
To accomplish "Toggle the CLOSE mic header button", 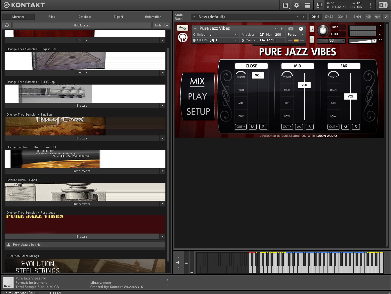I will pos(251,66).
